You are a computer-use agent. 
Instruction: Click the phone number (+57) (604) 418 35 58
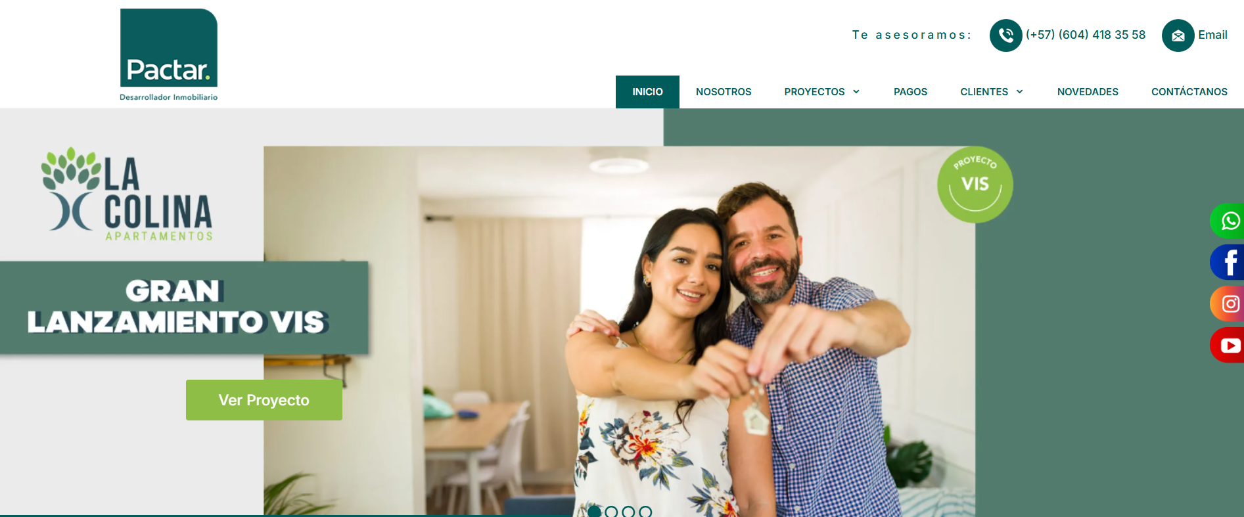click(1086, 35)
